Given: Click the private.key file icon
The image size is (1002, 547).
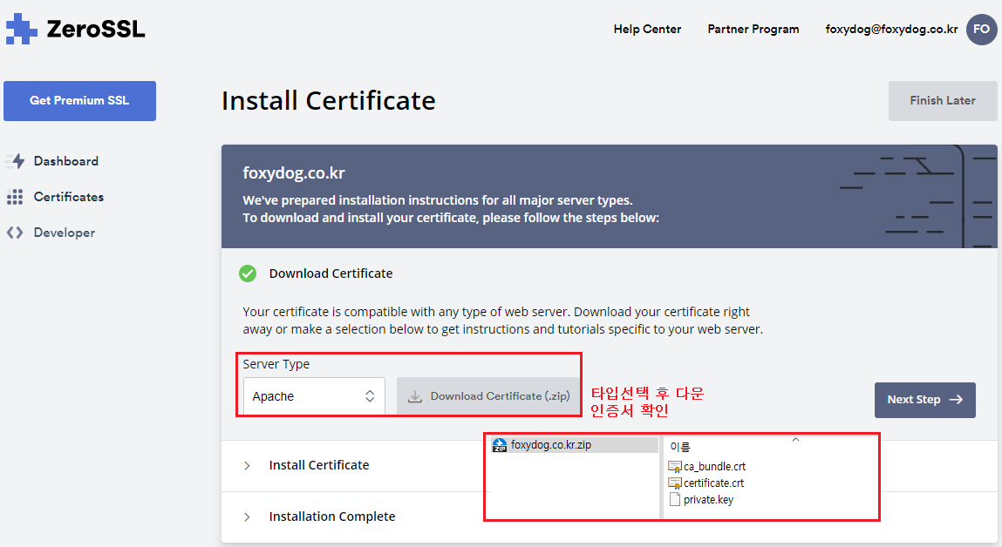Looking at the screenshot, I should pyautogui.click(x=675, y=500).
